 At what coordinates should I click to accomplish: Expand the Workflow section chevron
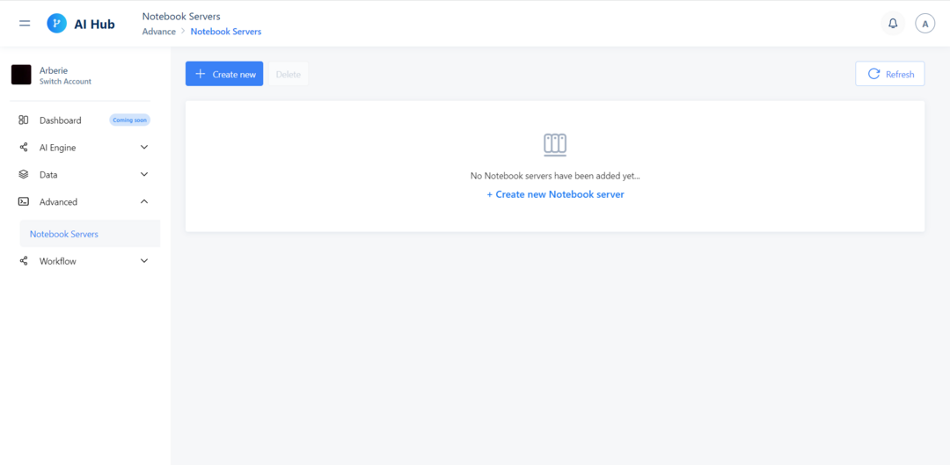(144, 261)
